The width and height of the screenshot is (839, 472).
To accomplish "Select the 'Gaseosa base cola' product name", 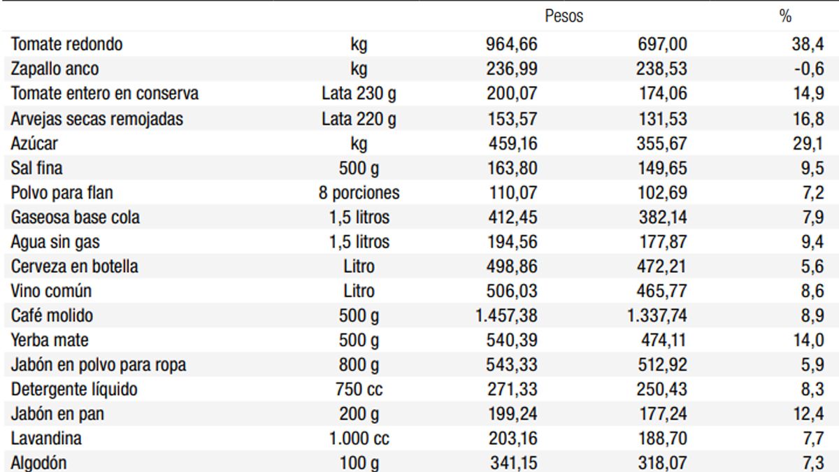I will [x=75, y=217].
